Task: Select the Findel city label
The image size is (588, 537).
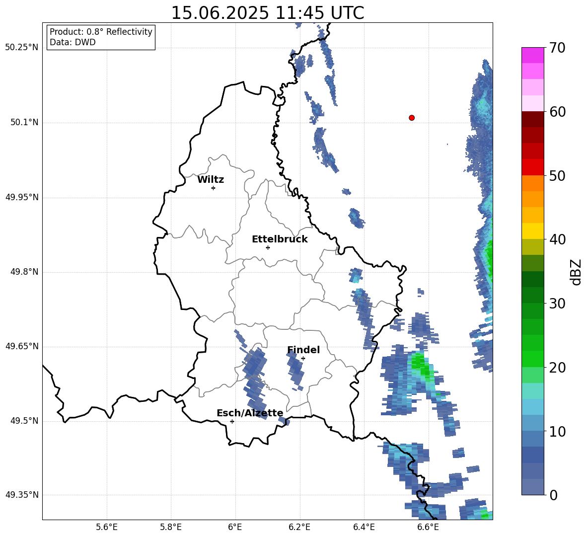Action: pyautogui.click(x=303, y=350)
